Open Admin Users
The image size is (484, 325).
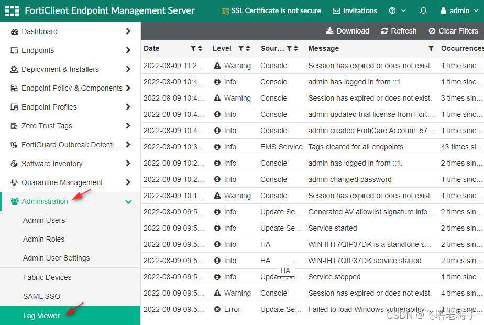click(x=44, y=220)
